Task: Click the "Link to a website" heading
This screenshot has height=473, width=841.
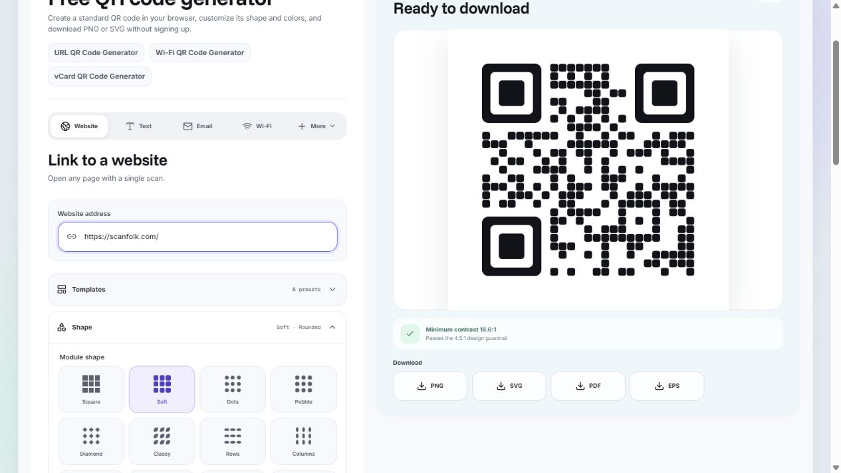Action: (108, 160)
